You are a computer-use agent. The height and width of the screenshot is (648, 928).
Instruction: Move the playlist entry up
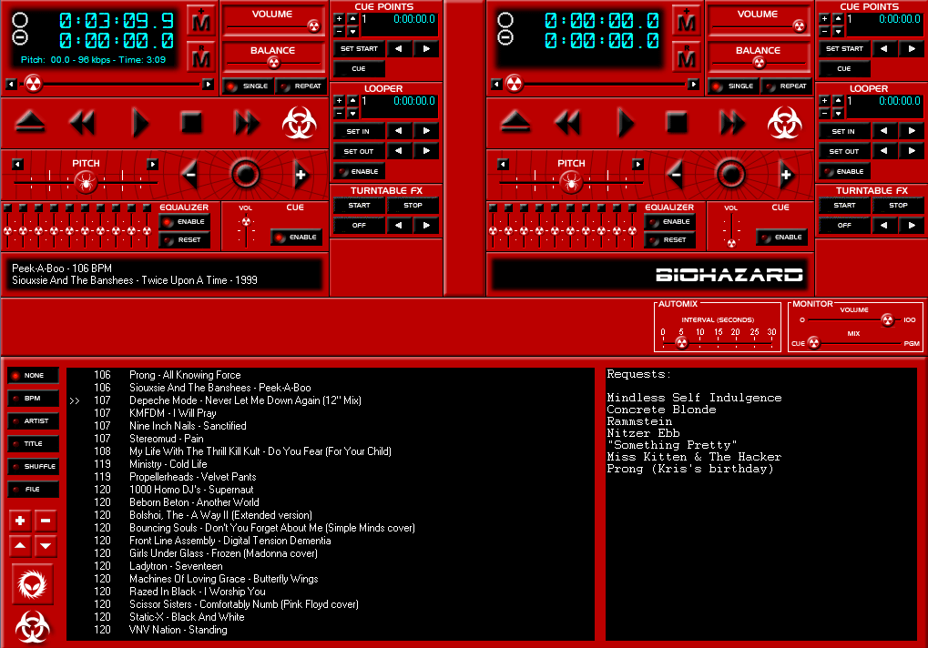(20, 546)
